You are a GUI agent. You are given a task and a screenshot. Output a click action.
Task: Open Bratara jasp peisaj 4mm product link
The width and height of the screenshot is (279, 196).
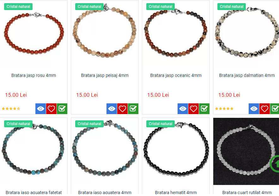coord(105,75)
